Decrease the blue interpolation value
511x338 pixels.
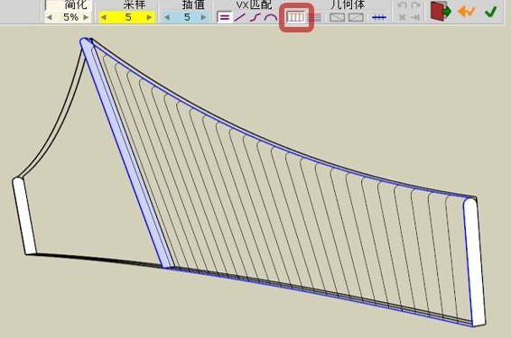pyautogui.click(x=167, y=17)
